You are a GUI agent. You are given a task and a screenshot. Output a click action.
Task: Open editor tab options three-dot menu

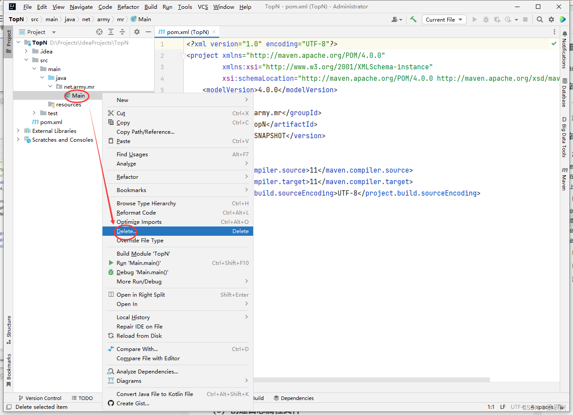[x=554, y=32]
